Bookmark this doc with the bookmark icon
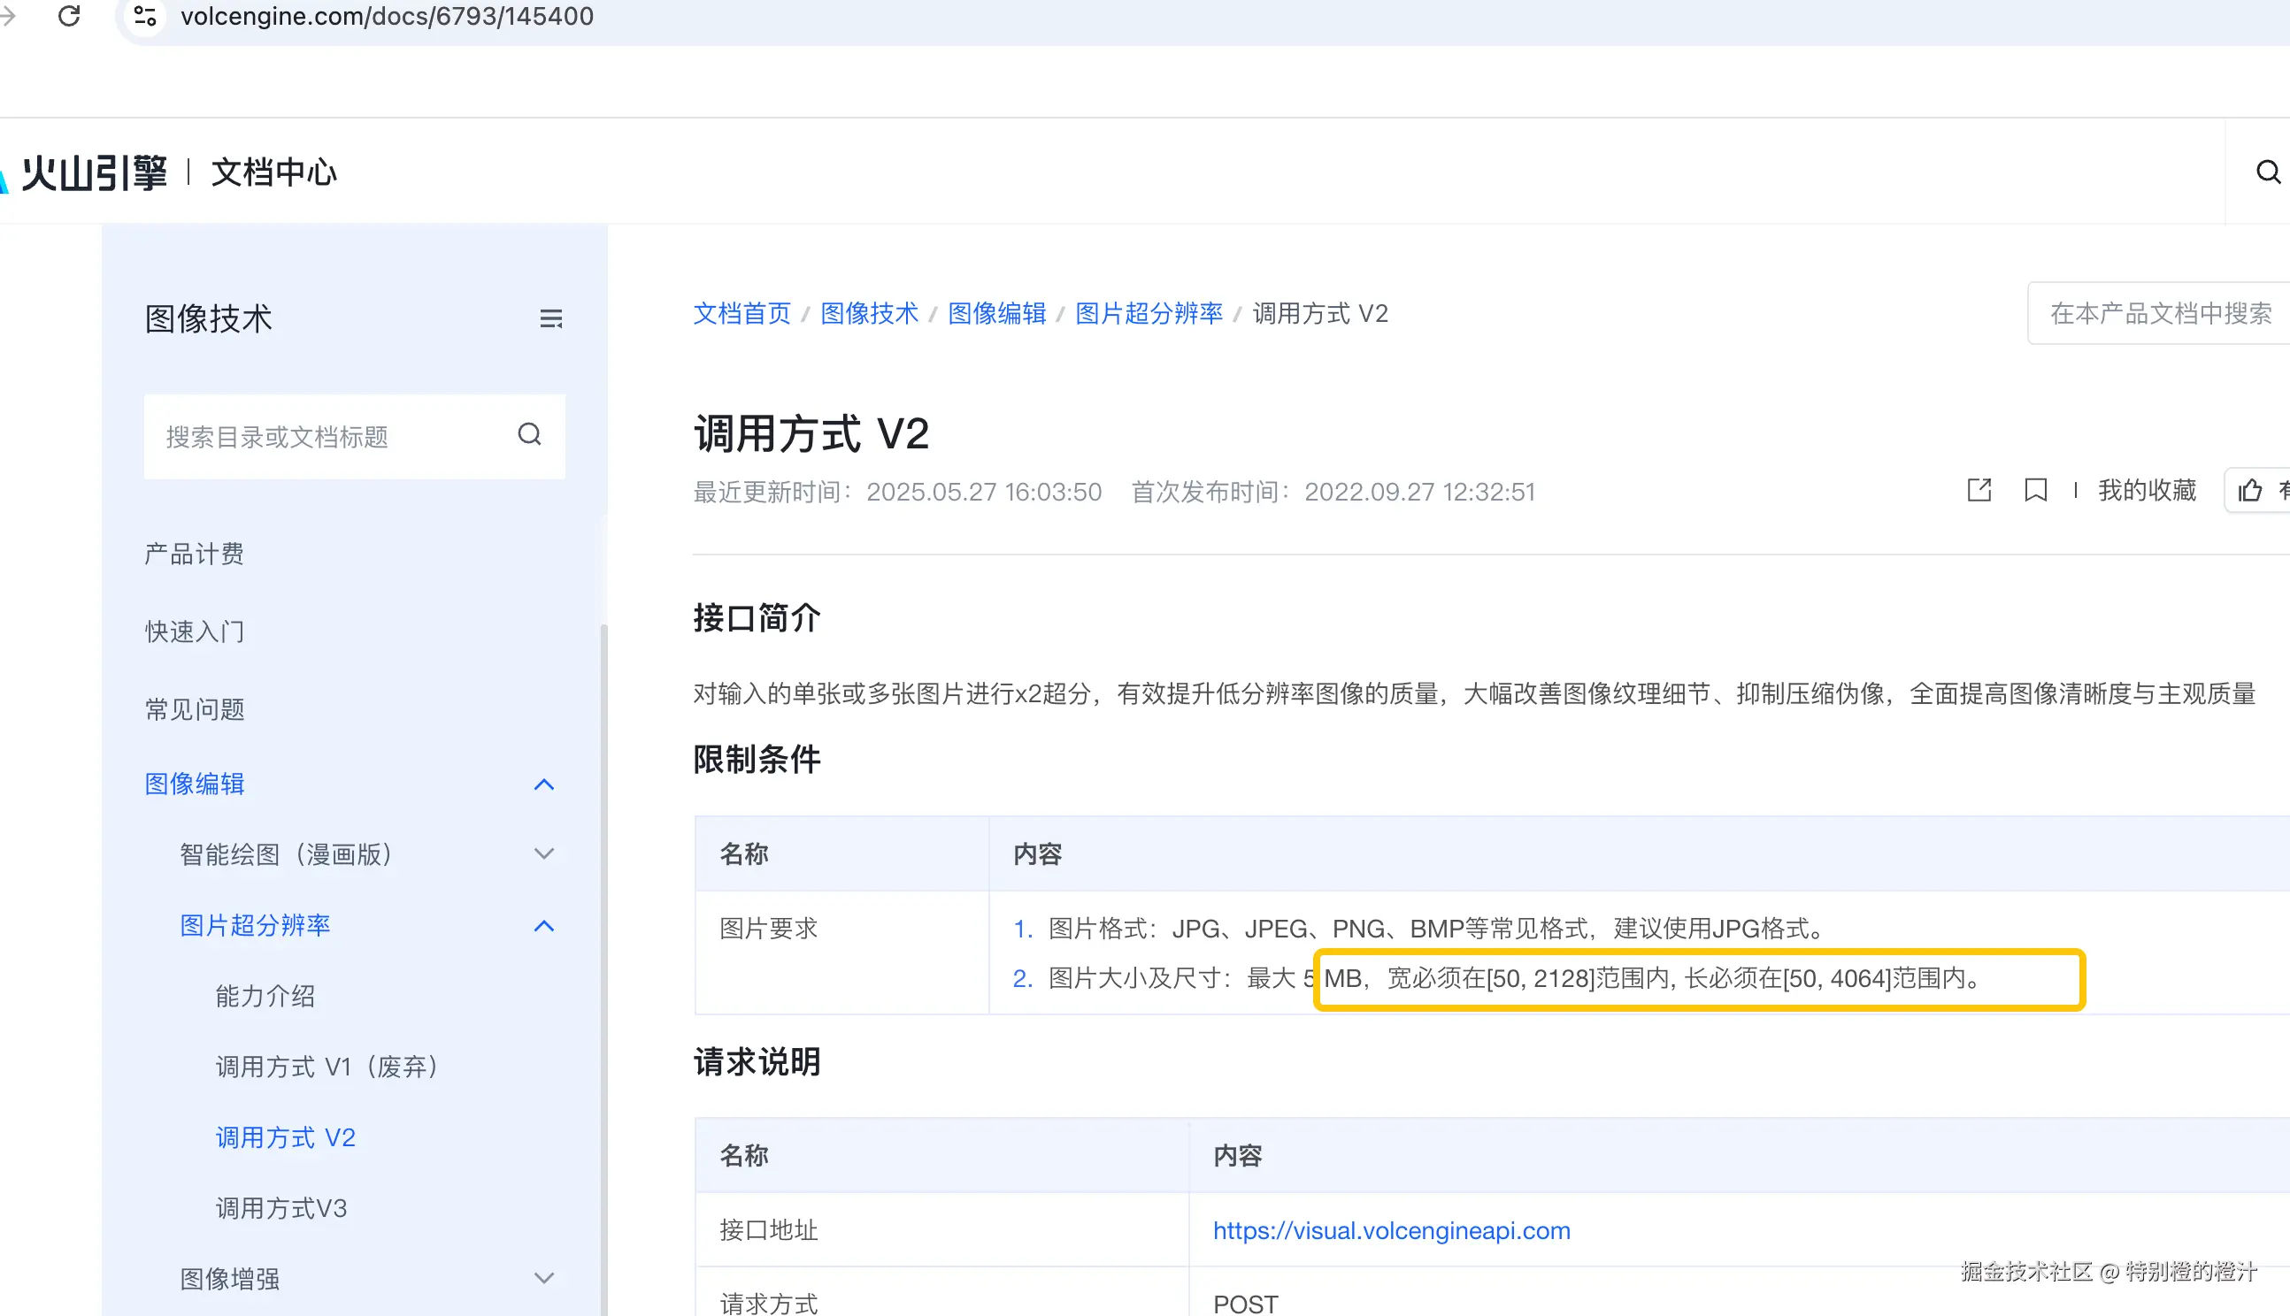The height and width of the screenshot is (1316, 2290). [2034, 490]
